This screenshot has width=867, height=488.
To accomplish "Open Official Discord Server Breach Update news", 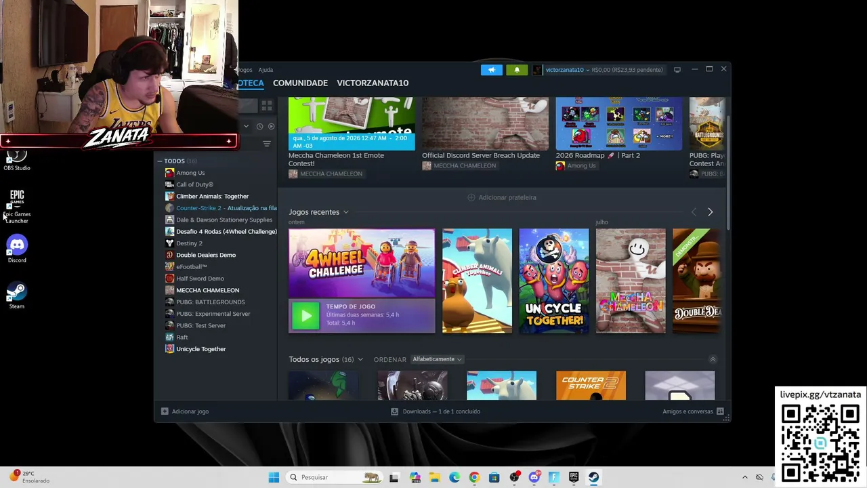I will [x=481, y=155].
